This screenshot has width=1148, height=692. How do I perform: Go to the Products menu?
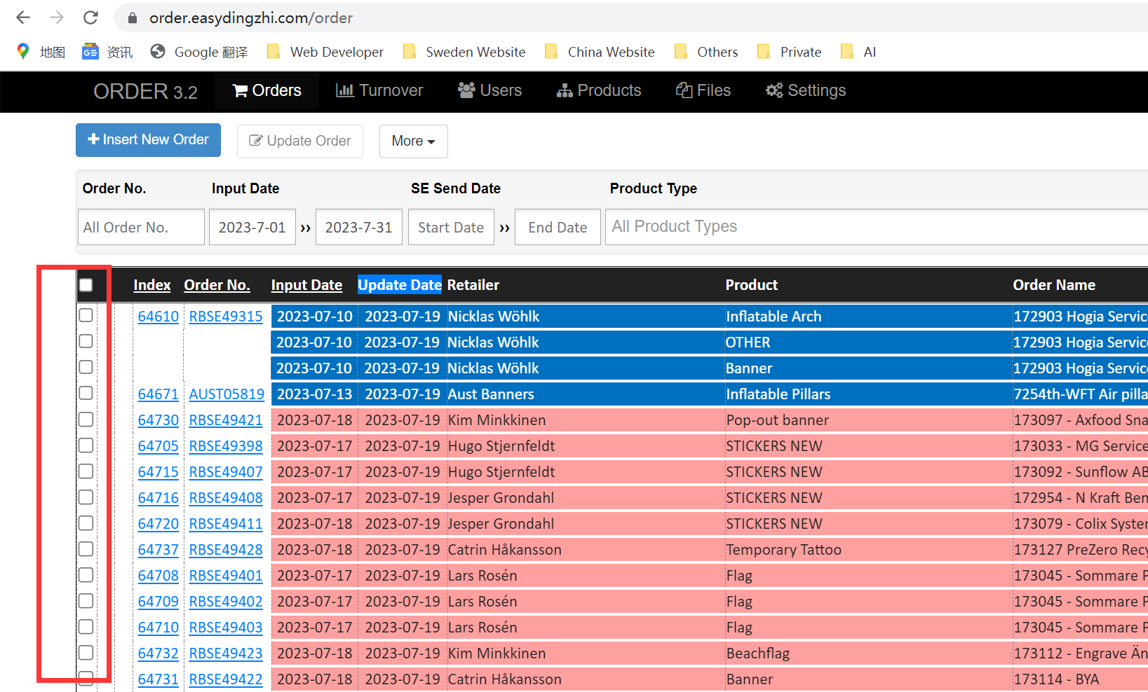[599, 91]
